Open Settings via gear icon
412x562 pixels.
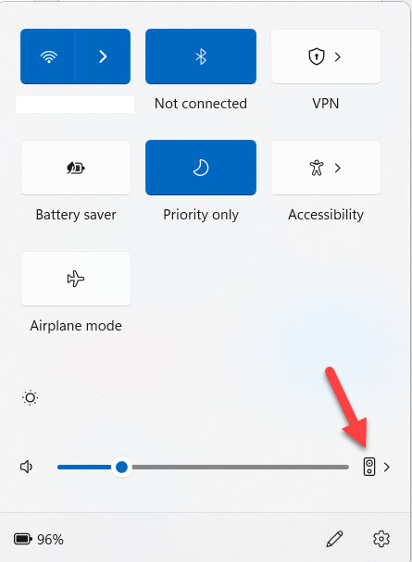point(381,539)
